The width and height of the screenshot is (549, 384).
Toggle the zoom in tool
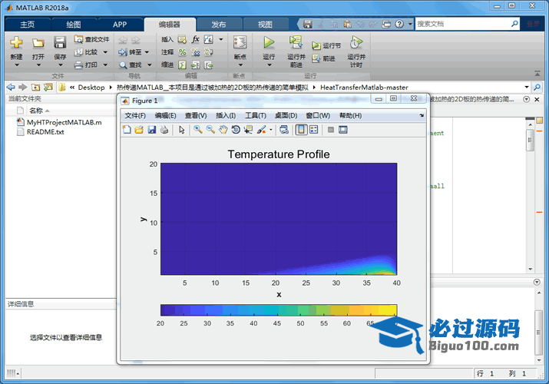[198, 130]
